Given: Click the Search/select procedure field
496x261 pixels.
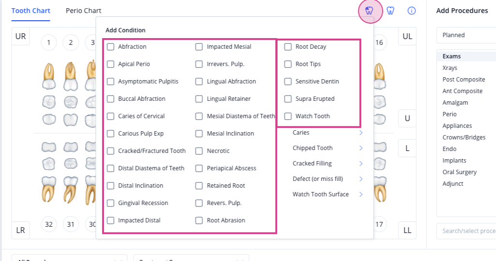Looking at the screenshot, I should click(x=466, y=231).
